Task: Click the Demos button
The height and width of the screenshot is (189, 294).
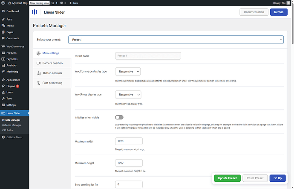Action: point(279,12)
